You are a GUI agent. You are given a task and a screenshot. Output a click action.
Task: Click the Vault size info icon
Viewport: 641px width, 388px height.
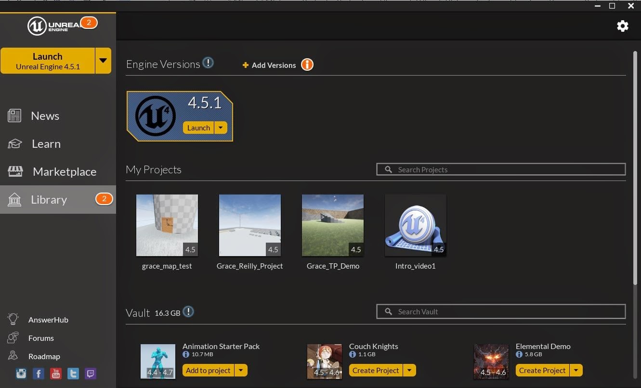[x=188, y=311]
